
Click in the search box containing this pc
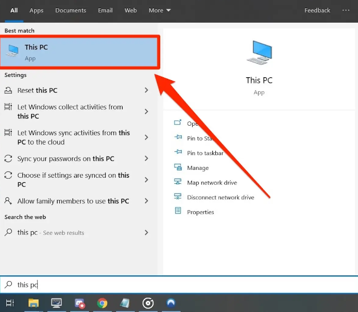179,285
